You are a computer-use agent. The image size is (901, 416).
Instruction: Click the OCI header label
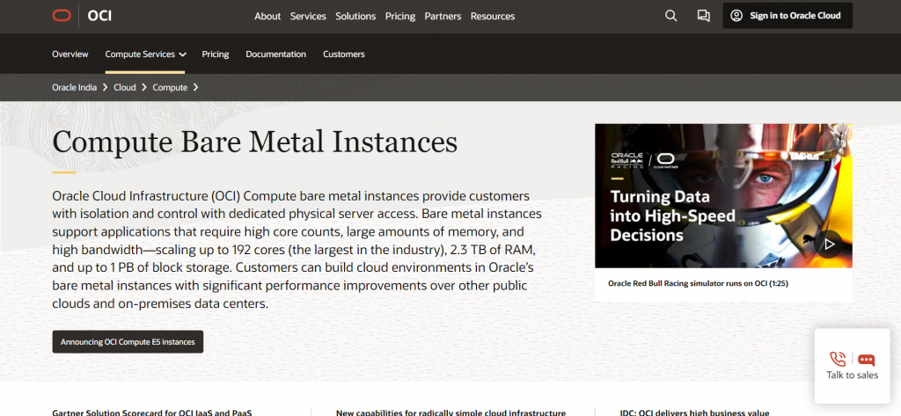[x=99, y=16]
